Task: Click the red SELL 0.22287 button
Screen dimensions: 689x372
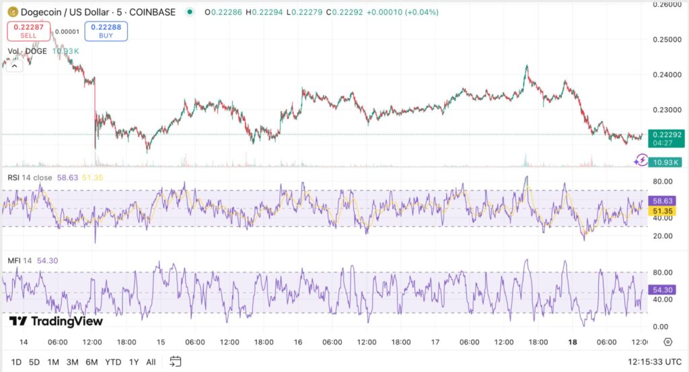Action: 28,31
